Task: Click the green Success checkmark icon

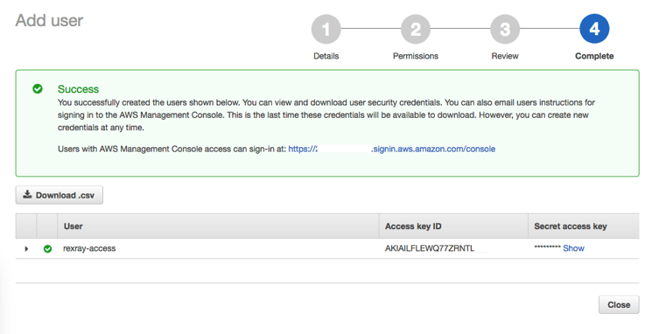Action: click(x=38, y=88)
